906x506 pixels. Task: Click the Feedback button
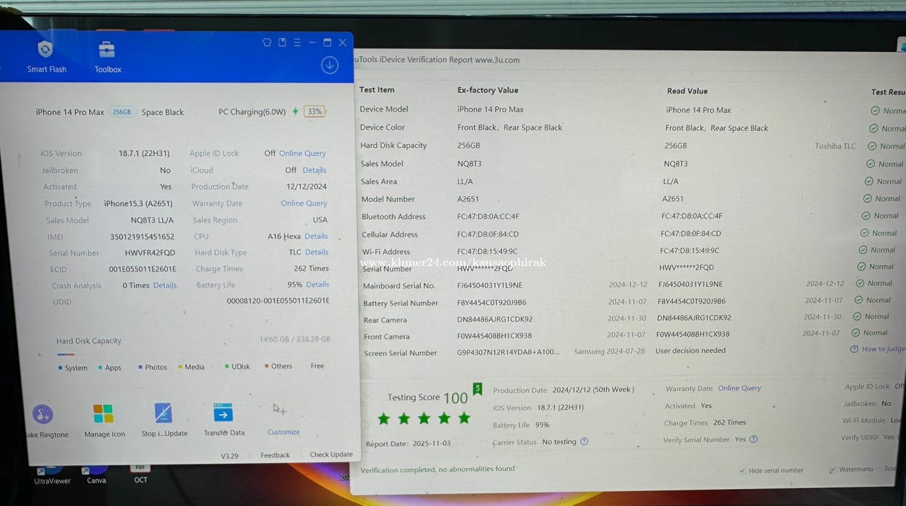click(275, 455)
